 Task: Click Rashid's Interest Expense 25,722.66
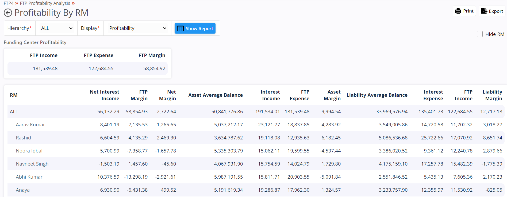(432, 138)
